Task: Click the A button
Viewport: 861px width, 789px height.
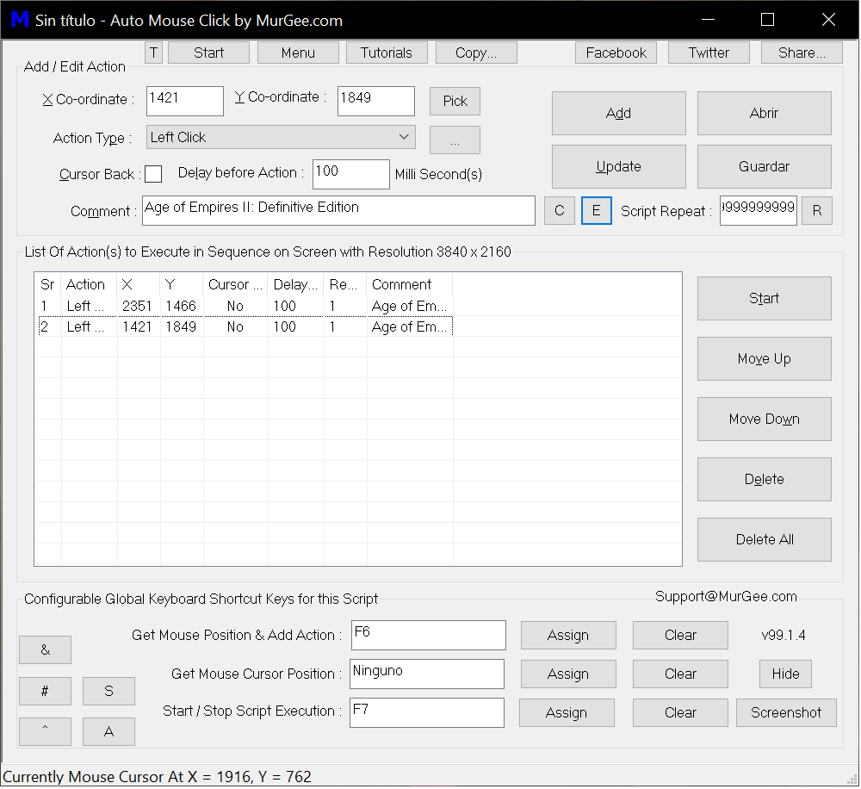Action: 108,732
